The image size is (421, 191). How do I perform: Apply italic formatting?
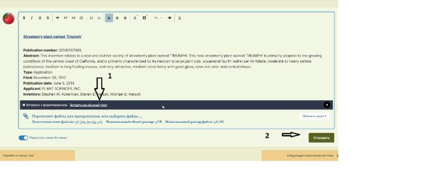(x=32, y=18)
